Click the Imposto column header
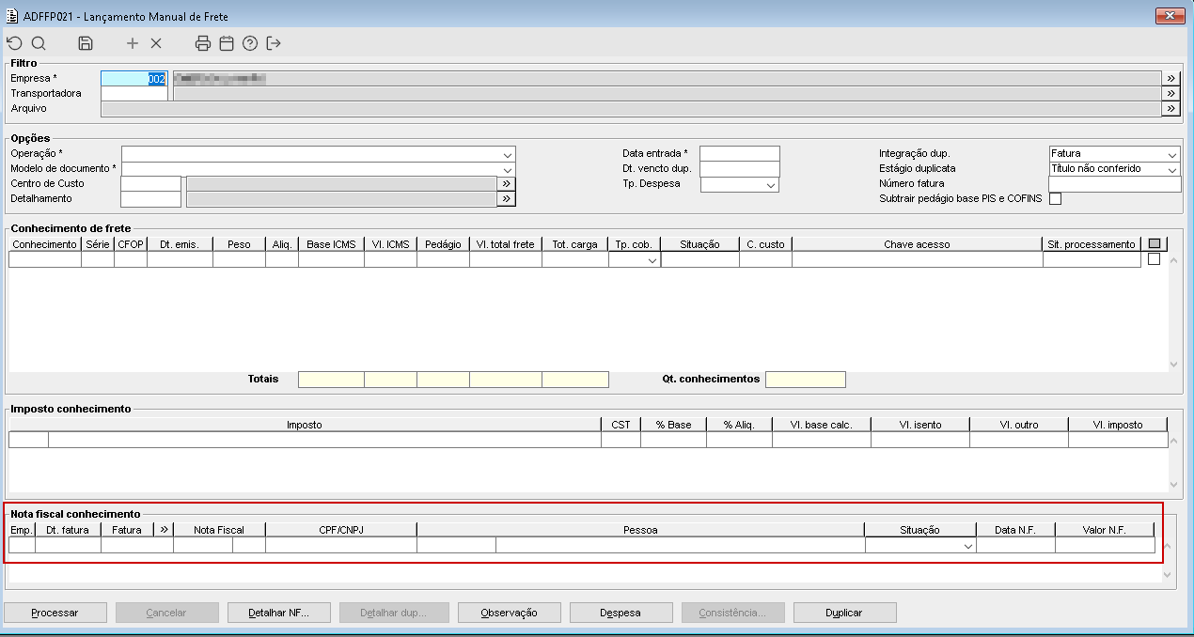This screenshot has height=637, width=1194. 305,425
